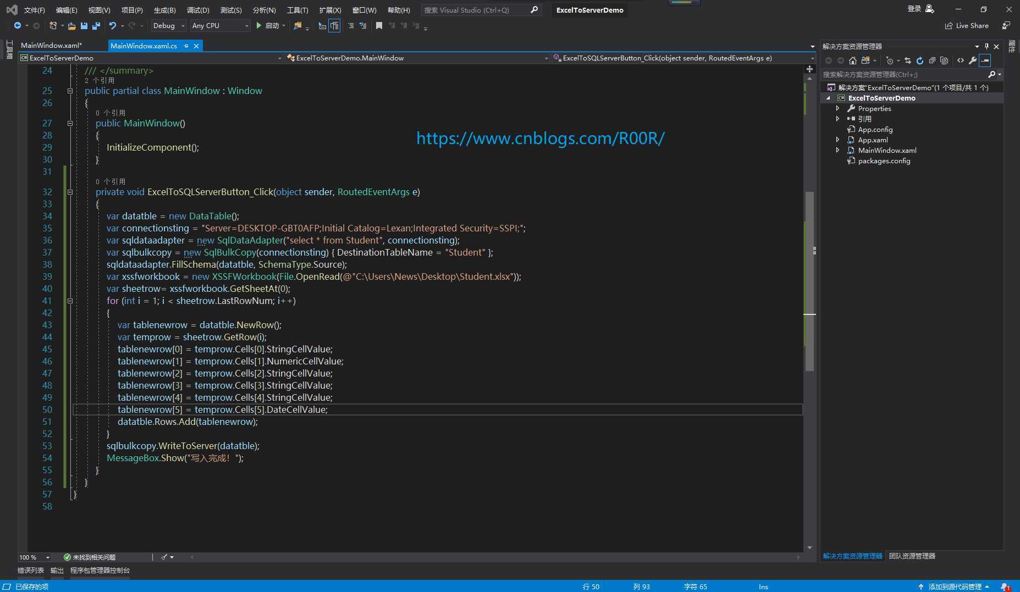This screenshot has height=592, width=1020.
Task: Click the Show All Files icon
Action: click(x=944, y=60)
